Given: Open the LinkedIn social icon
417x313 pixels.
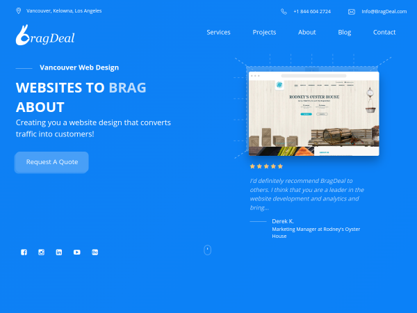Looking at the screenshot, I should coord(59,252).
